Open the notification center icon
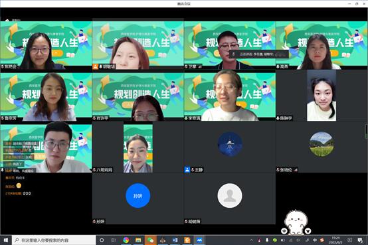The height and width of the screenshot is (245, 368). (360, 240)
